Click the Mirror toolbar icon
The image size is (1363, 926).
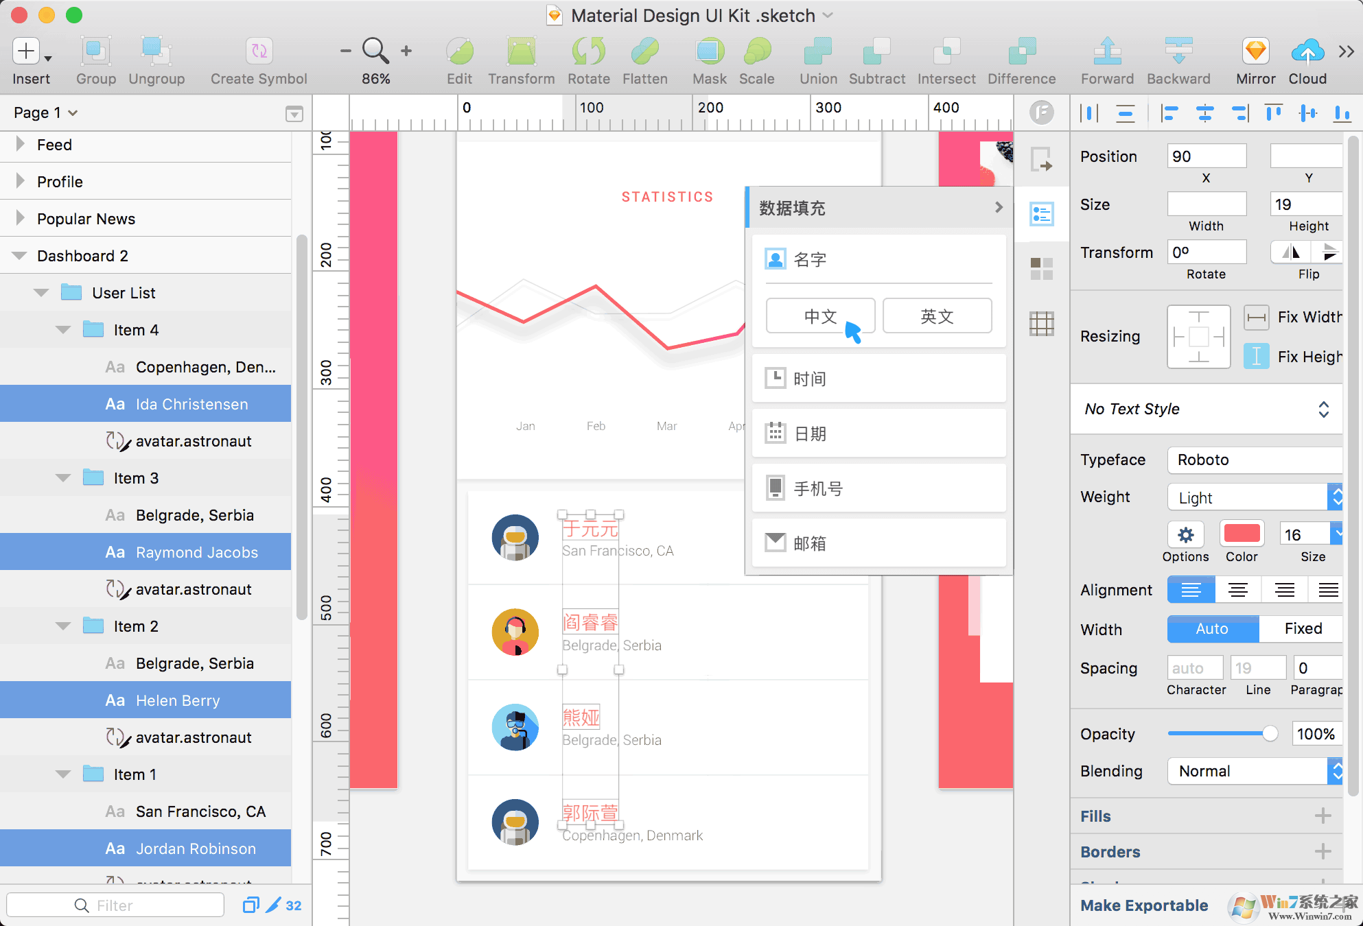point(1255,52)
